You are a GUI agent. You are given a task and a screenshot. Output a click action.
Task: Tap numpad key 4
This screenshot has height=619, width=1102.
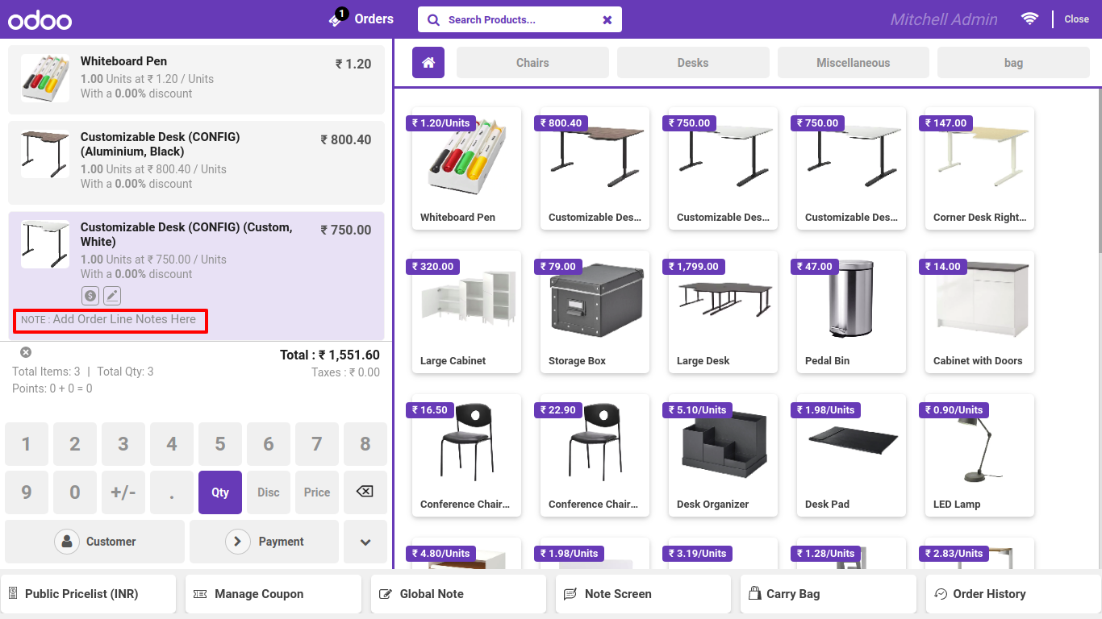172,444
